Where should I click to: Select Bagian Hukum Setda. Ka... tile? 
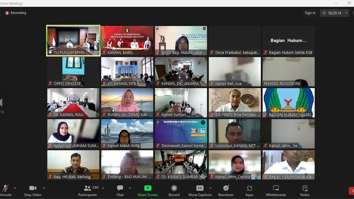(288, 165)
